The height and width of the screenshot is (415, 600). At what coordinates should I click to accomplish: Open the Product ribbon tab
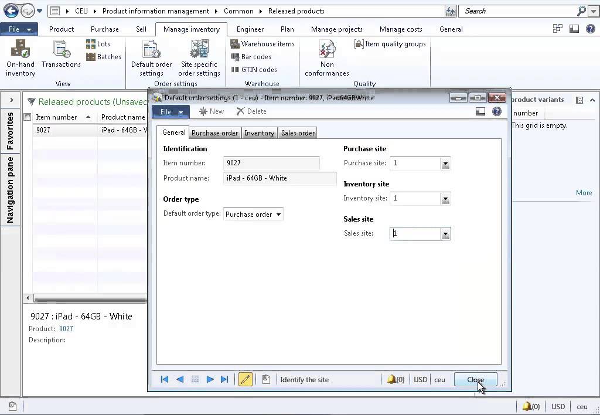coord(61,29)
